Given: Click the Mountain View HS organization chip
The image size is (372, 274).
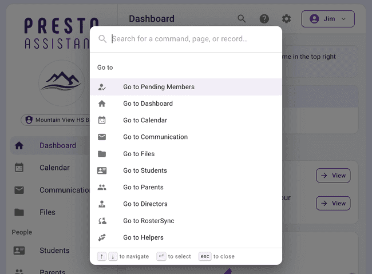Looking at the screenshot, I should (x=56, y=120).
